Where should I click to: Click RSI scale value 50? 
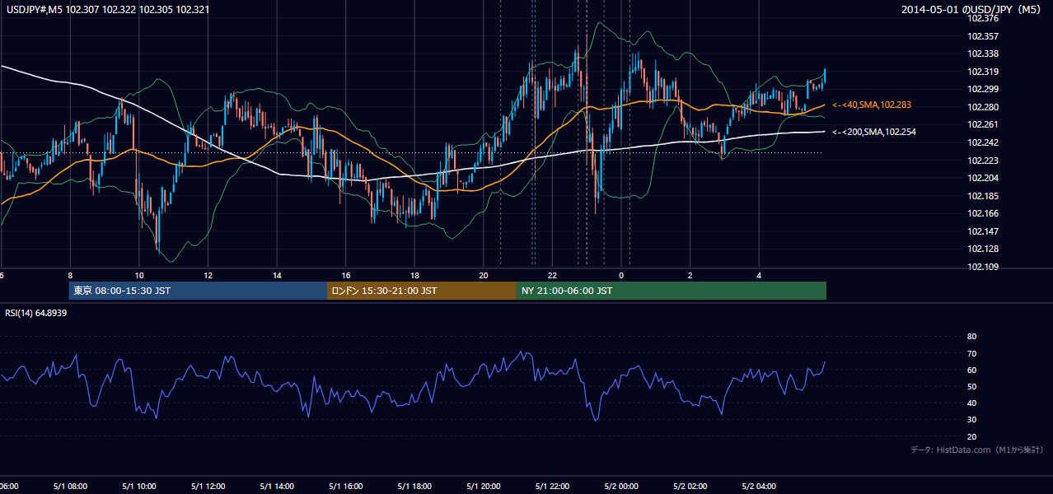coord(971,386)
